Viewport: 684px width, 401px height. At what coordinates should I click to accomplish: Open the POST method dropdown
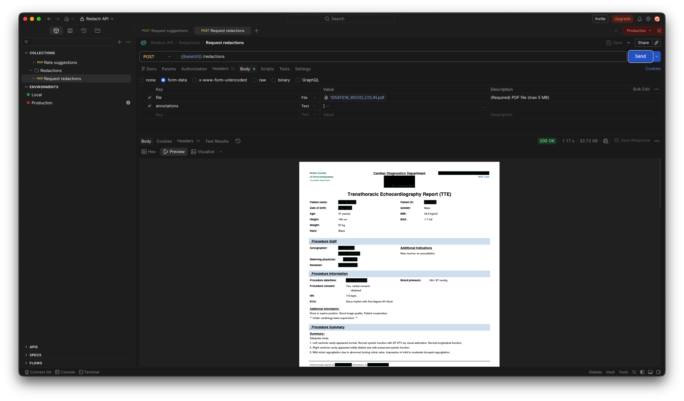[157, 57]
